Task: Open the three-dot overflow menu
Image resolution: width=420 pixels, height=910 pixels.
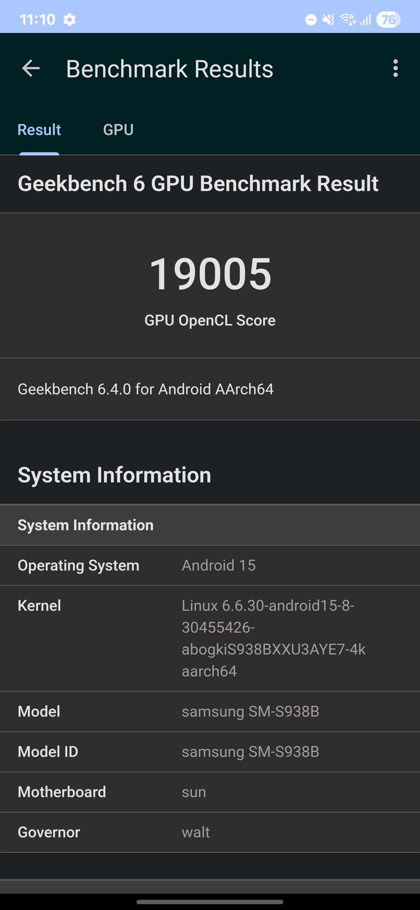Action: pyautogui.click(x=395, y=68)
